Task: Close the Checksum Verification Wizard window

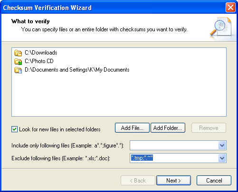Action: click(x=230, y=7)
